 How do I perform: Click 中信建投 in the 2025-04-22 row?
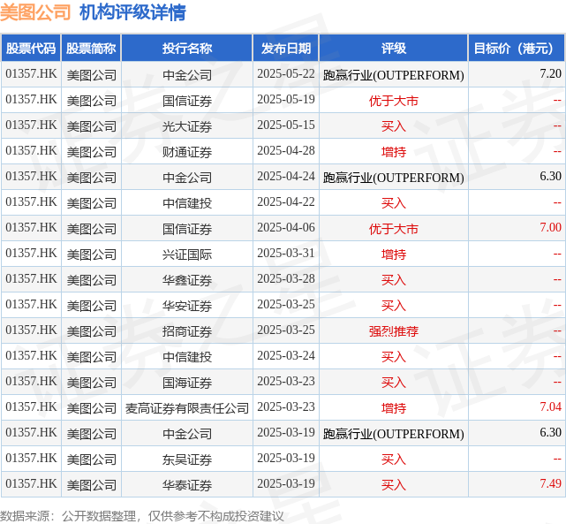pos(187,203)
